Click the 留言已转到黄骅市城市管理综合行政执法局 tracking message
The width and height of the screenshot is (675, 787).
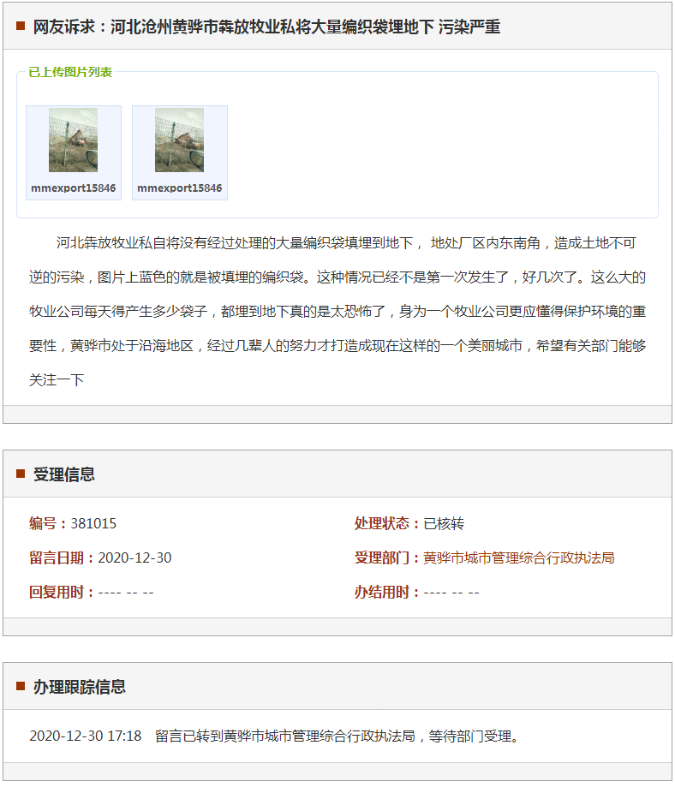pyautogui.click(x=337, y=736)
